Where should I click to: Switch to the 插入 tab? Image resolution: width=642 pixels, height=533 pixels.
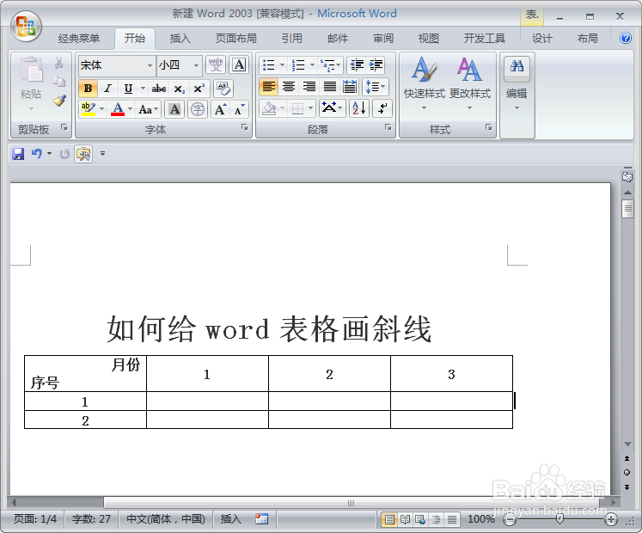pyautogui.click(x=180, y=39)
